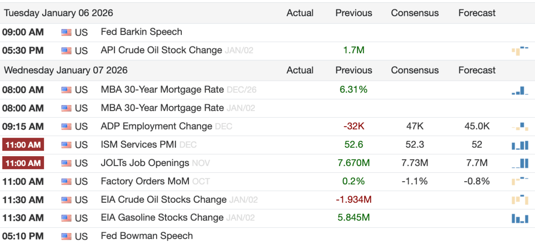Open the ADP Employment Change event

[156, 126]
